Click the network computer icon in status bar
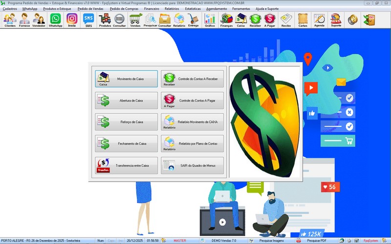 click(x=357, y=241)
